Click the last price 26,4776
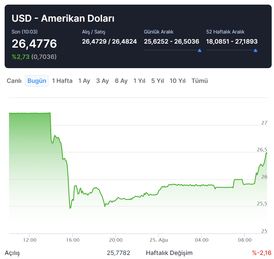 pos(34,44)
